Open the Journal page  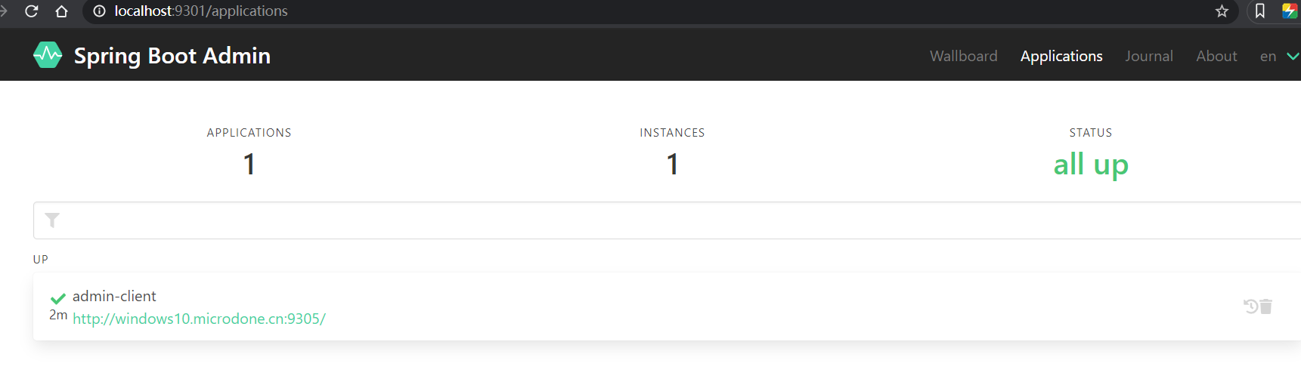[1148, 56]
